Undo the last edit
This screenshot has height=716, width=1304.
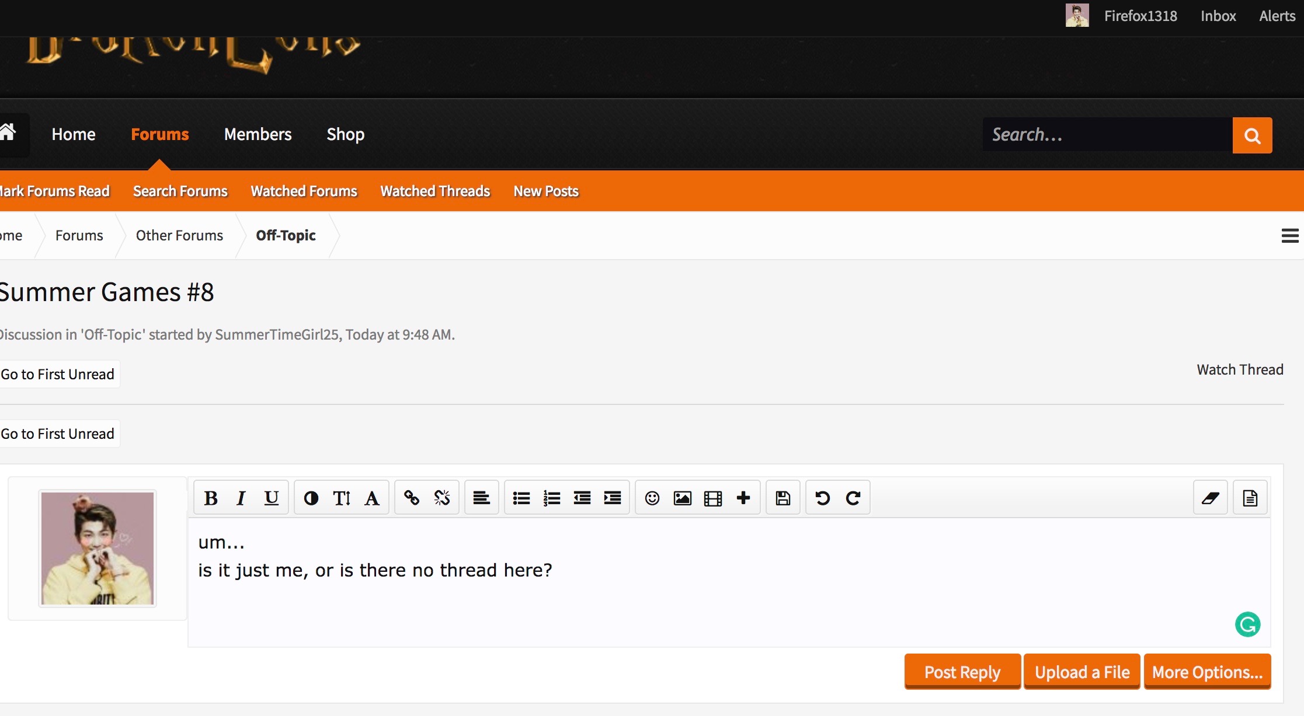click(x=823, y=498)
